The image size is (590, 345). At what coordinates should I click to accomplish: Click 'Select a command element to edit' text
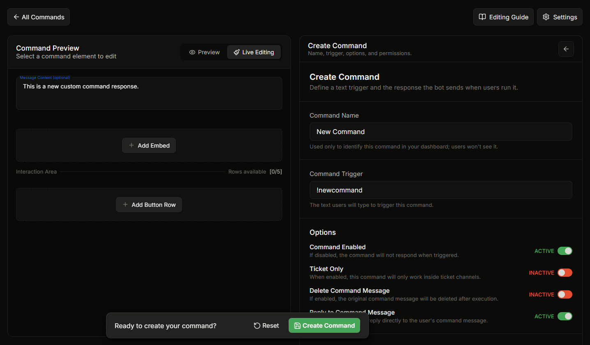[66, 56]
